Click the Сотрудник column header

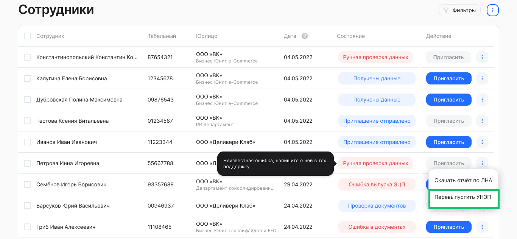coord(50,36)
